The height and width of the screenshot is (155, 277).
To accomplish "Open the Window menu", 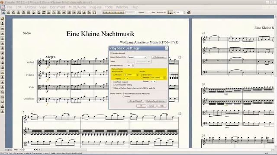I will point(122,7).
